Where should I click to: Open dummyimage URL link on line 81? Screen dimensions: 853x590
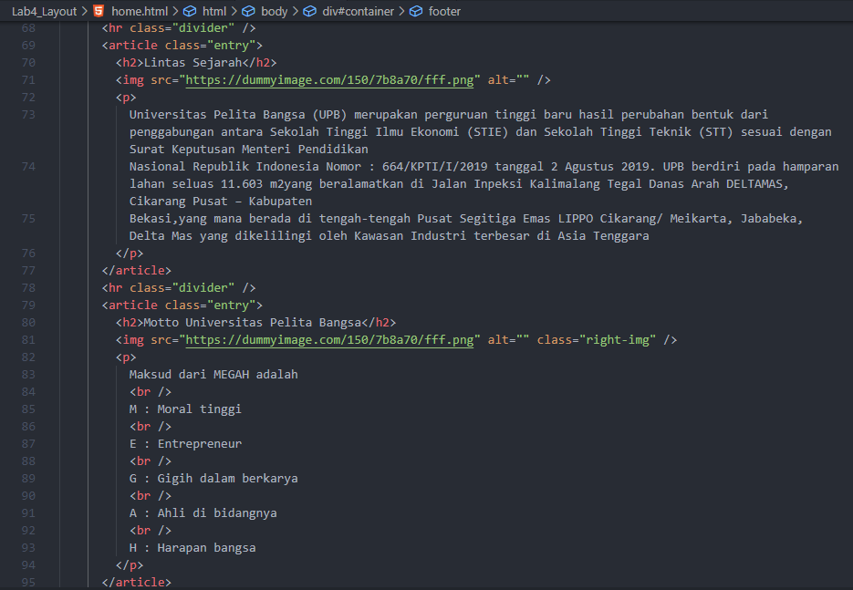click(x=329, y=340)
